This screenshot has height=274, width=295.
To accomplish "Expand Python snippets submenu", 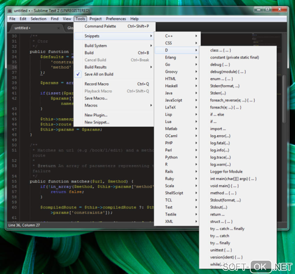I will coord(177,158).
